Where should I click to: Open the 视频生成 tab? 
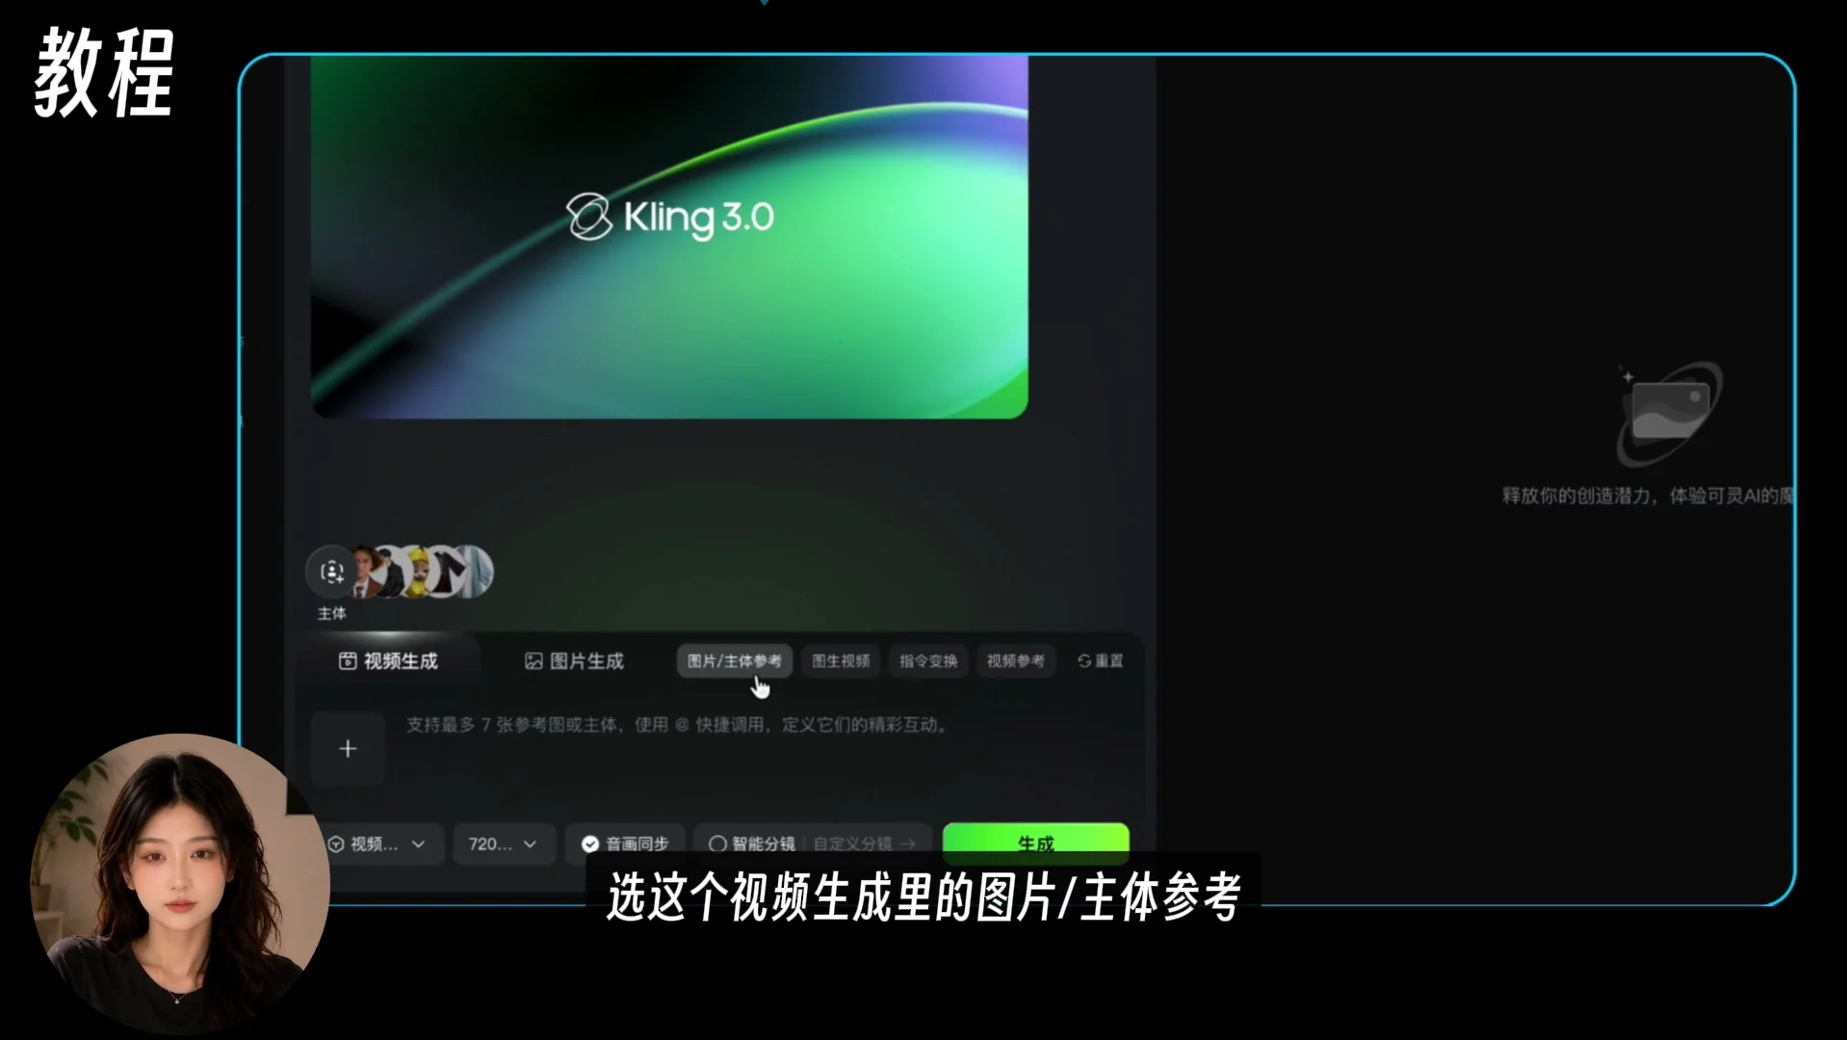pyautogui.click(x=388, y=661)
